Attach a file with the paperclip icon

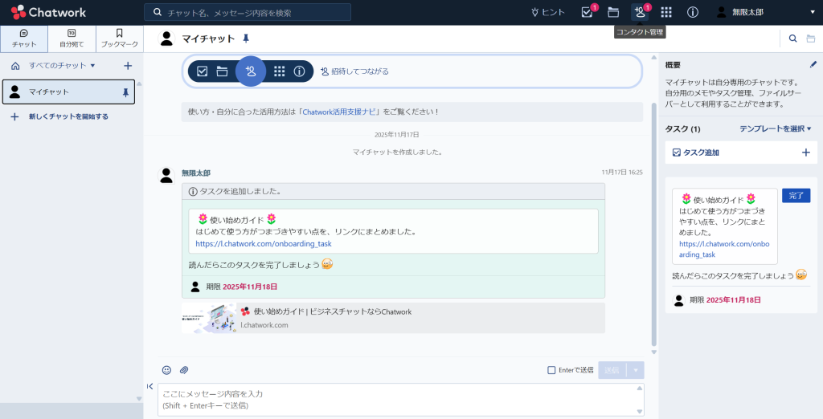coord(184,370)
